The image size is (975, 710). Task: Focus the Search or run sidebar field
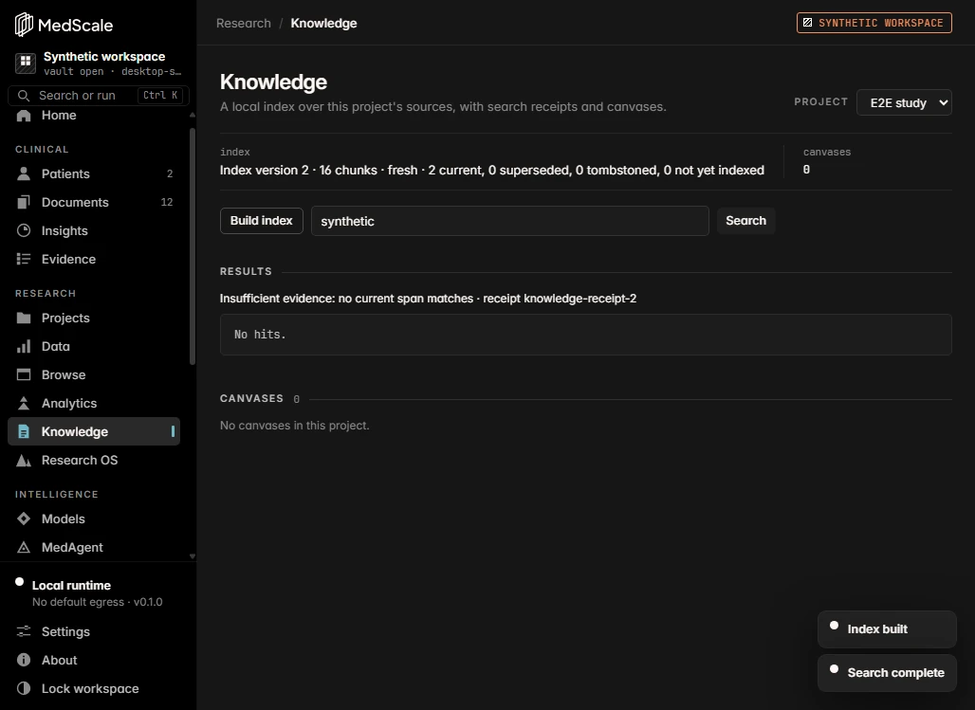pyautogui.click(x=99, y=95)
